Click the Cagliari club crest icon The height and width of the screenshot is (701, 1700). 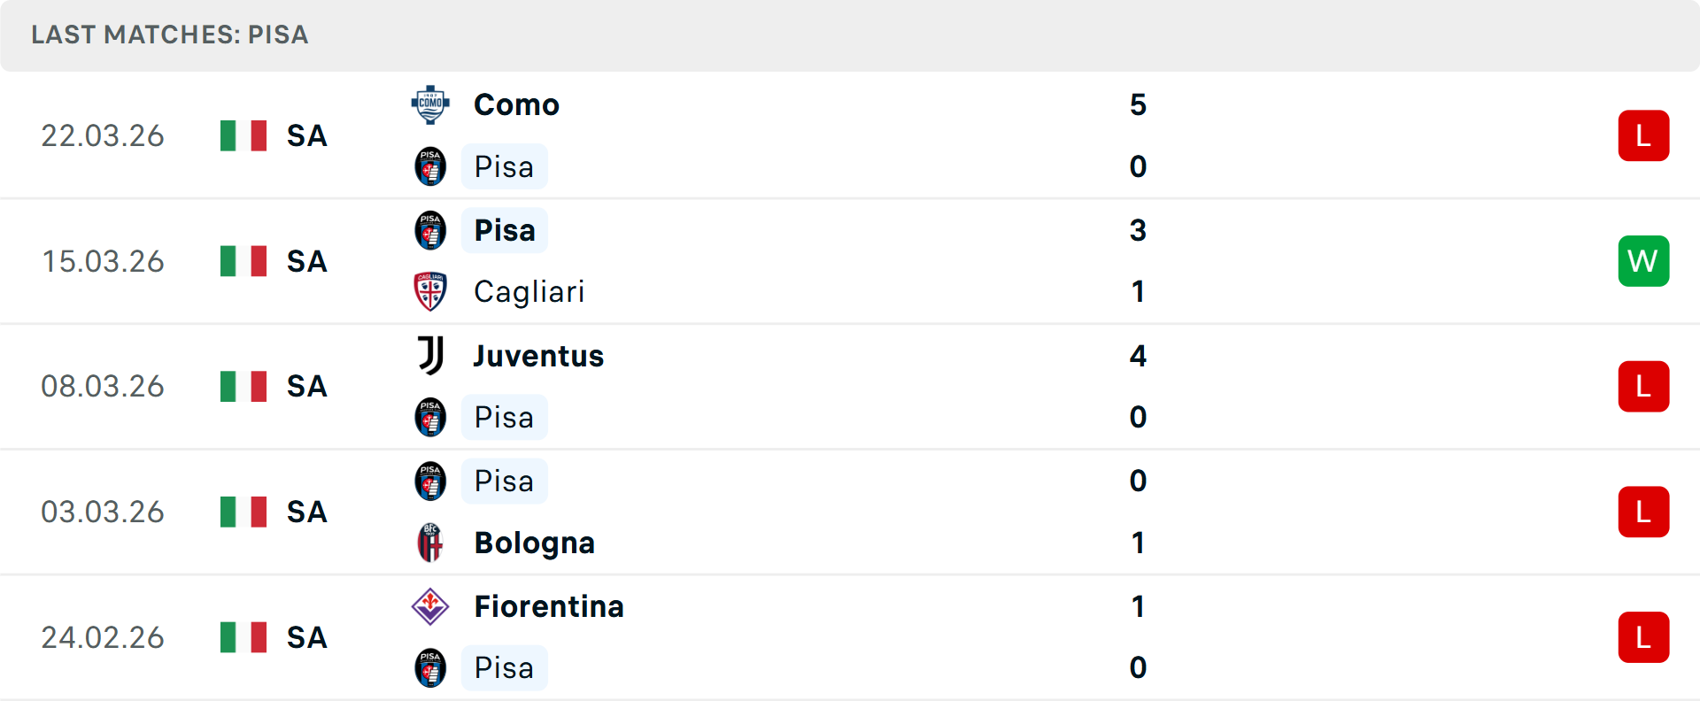430,291
